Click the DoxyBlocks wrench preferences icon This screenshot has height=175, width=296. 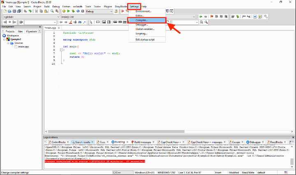(x=266, y=17)
